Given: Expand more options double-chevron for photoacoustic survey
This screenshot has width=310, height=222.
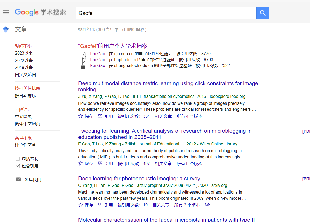Looking at the screenshot, I should point(207,205).
